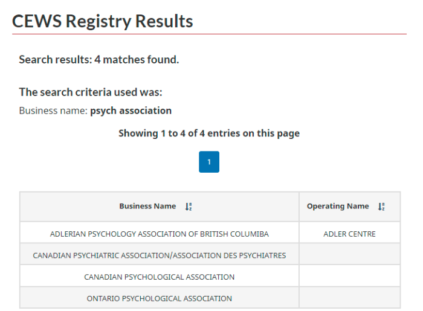
Task: Click the red divider line under heading
Action: tap(209, 34)
